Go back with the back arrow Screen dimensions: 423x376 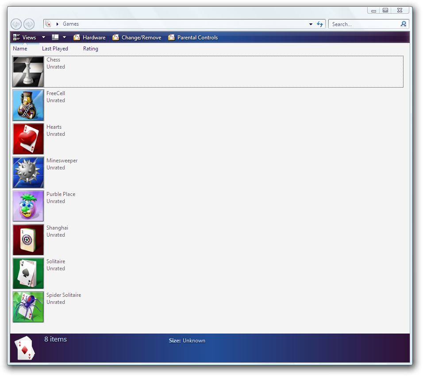pos(16,24)
